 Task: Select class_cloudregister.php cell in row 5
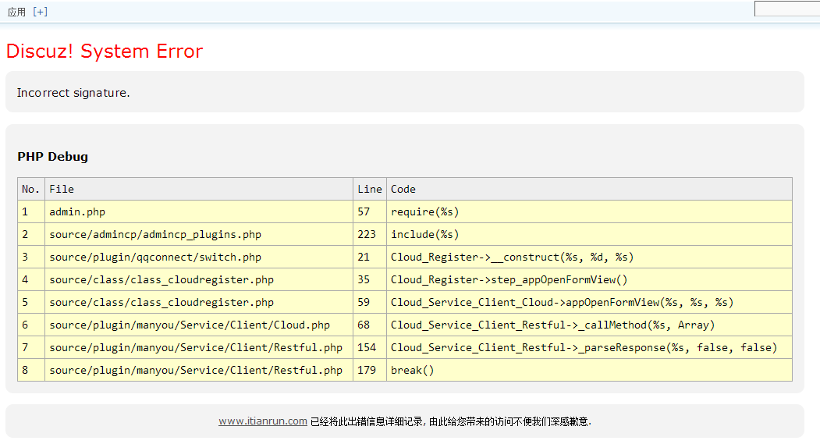[x=199, y=302]
